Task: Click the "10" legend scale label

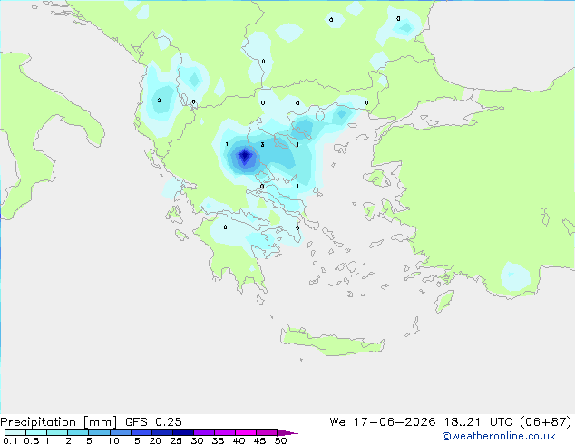Action: (113, 440)
